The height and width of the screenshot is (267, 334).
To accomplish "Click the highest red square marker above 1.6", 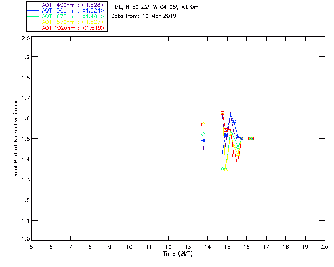I will [223, 113].
